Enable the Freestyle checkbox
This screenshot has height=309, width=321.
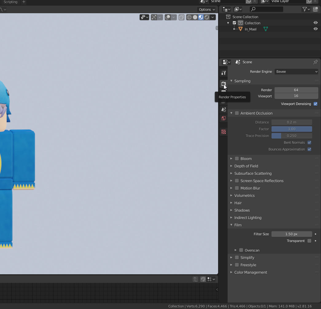coord(237,265)
